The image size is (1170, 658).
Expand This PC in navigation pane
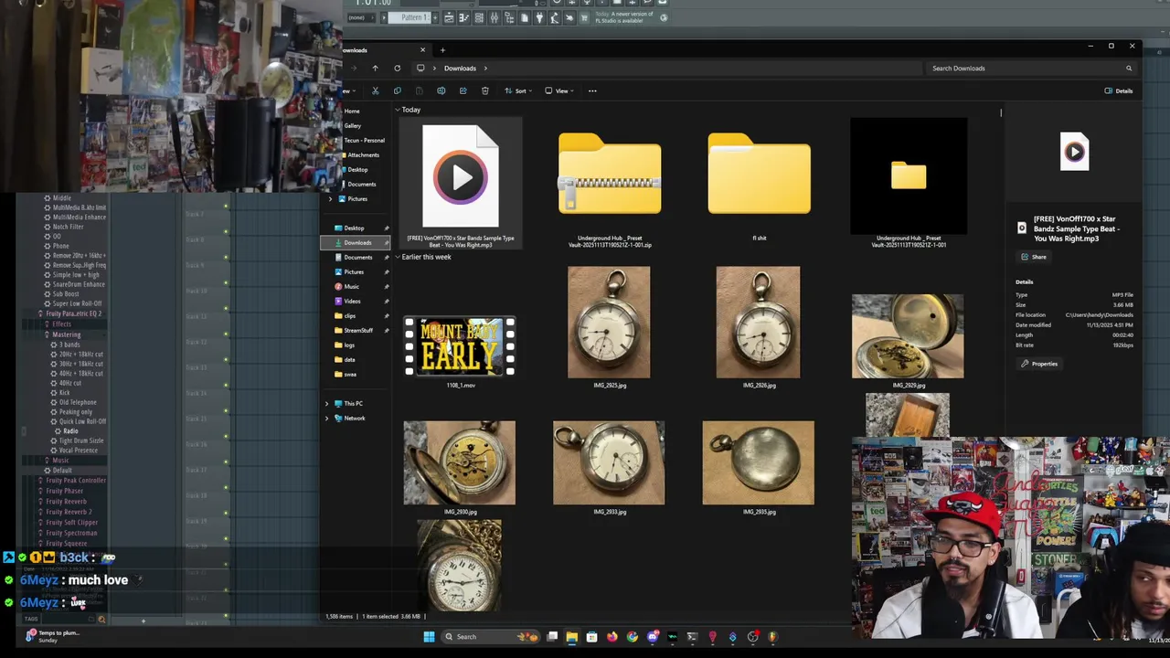click(326, 403)
